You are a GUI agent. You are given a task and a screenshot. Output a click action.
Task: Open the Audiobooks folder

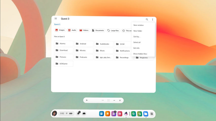(x=104, y=44)
